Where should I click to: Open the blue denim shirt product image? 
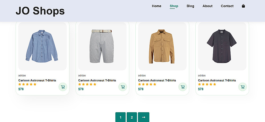[x=42, y=46]
